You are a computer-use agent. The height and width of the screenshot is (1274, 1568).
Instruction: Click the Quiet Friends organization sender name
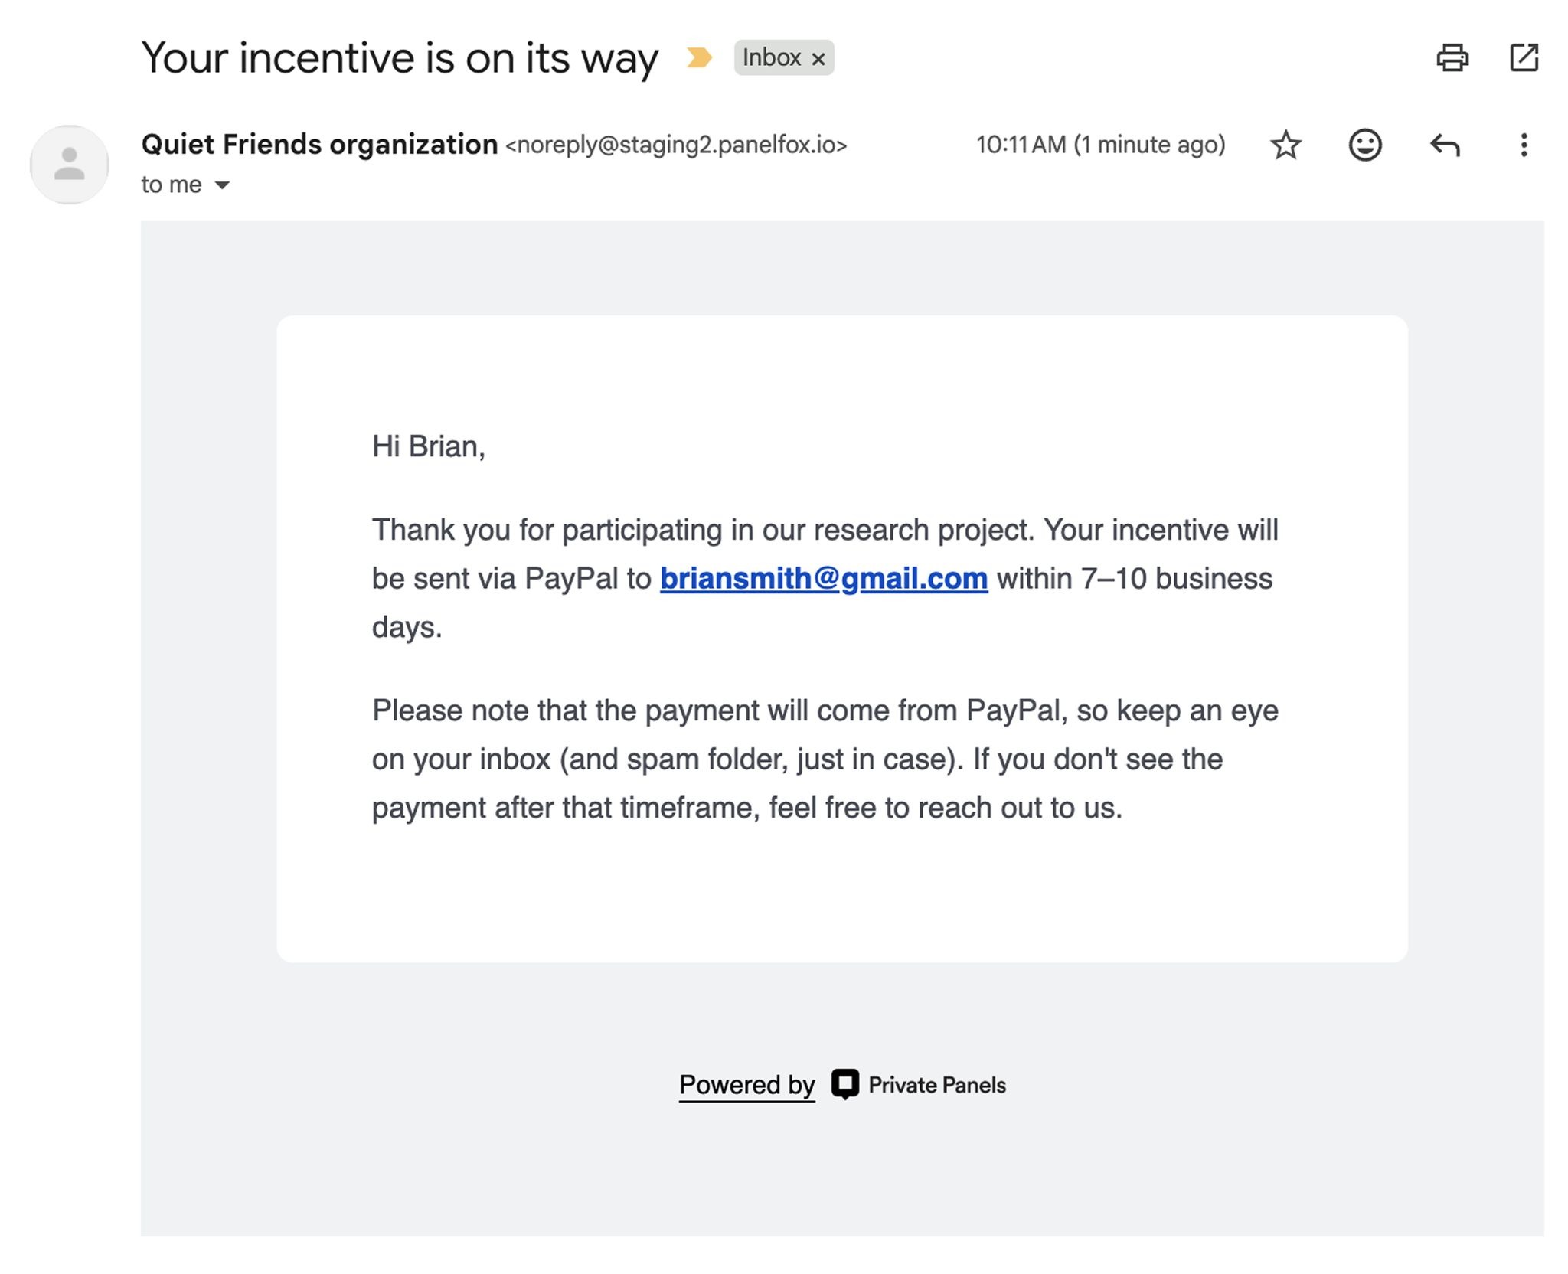pyautogui.click(x=319, y=145)
